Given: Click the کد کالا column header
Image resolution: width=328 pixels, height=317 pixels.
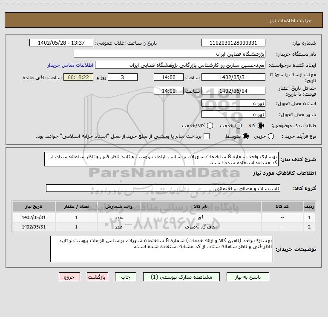Looking at the screenshot, I should (x=282, y=206).
